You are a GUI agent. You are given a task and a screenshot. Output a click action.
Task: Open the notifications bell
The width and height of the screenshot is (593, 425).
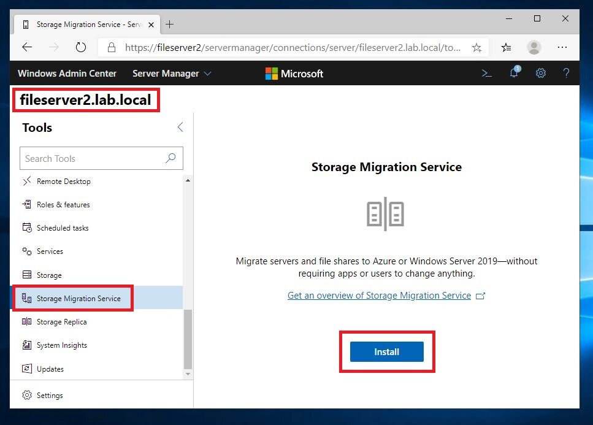click(515, 72)
